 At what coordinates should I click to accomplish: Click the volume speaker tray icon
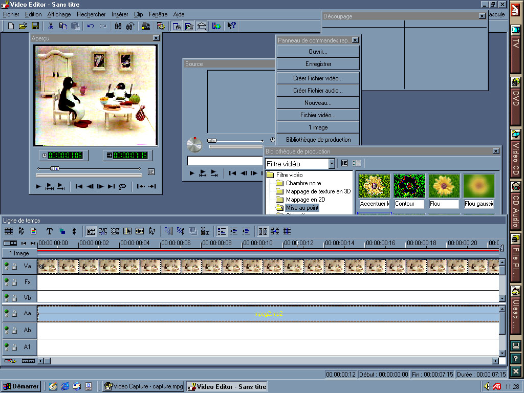click(x=487, y=386)
